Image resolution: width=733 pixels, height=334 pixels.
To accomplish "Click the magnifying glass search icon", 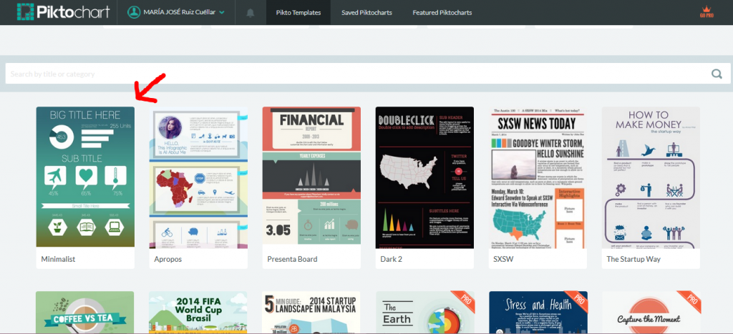I will tap(716, 74).
